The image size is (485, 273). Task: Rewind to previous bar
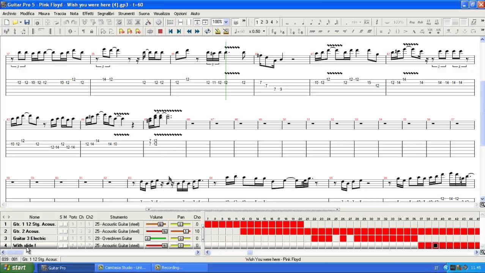pos(189,31)
